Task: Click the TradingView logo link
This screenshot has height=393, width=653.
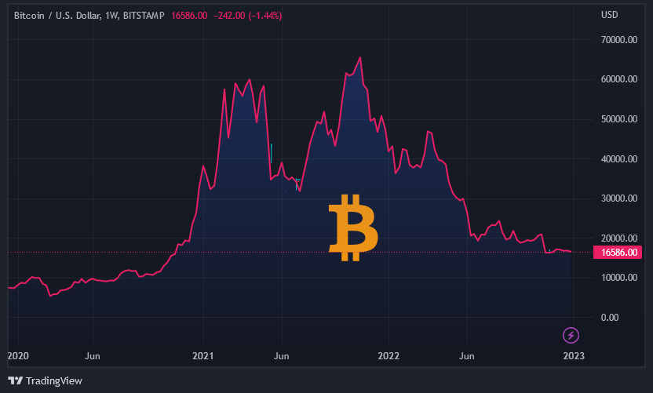Action: click(45, 380)
